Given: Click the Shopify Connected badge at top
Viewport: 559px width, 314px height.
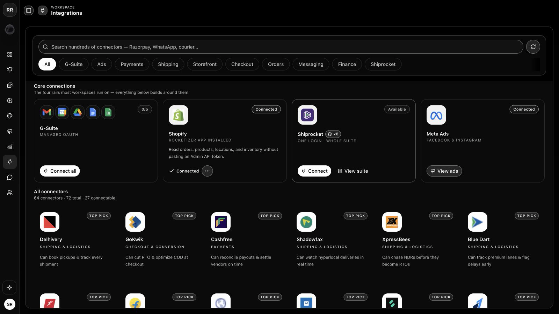Looking at the screenshot, I should click(266, 109).
